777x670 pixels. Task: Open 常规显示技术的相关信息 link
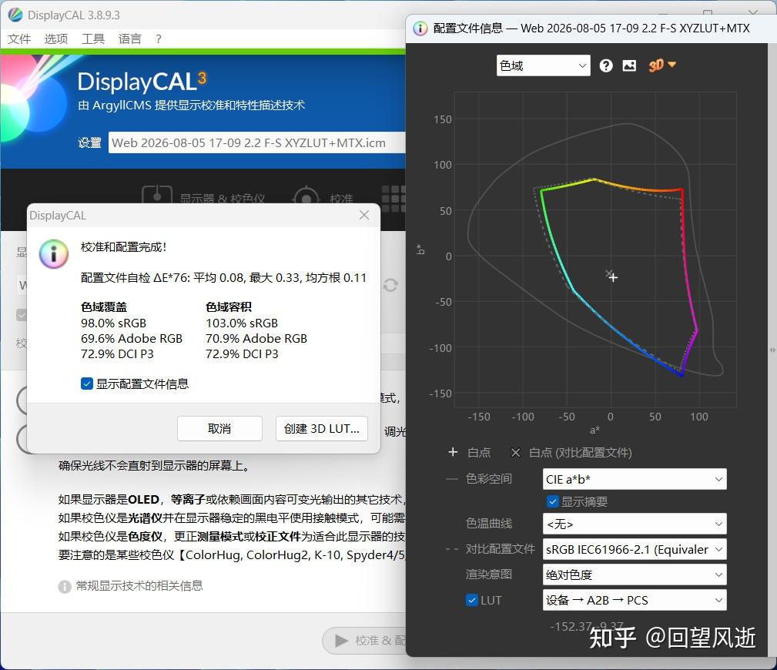click(139, 586)
